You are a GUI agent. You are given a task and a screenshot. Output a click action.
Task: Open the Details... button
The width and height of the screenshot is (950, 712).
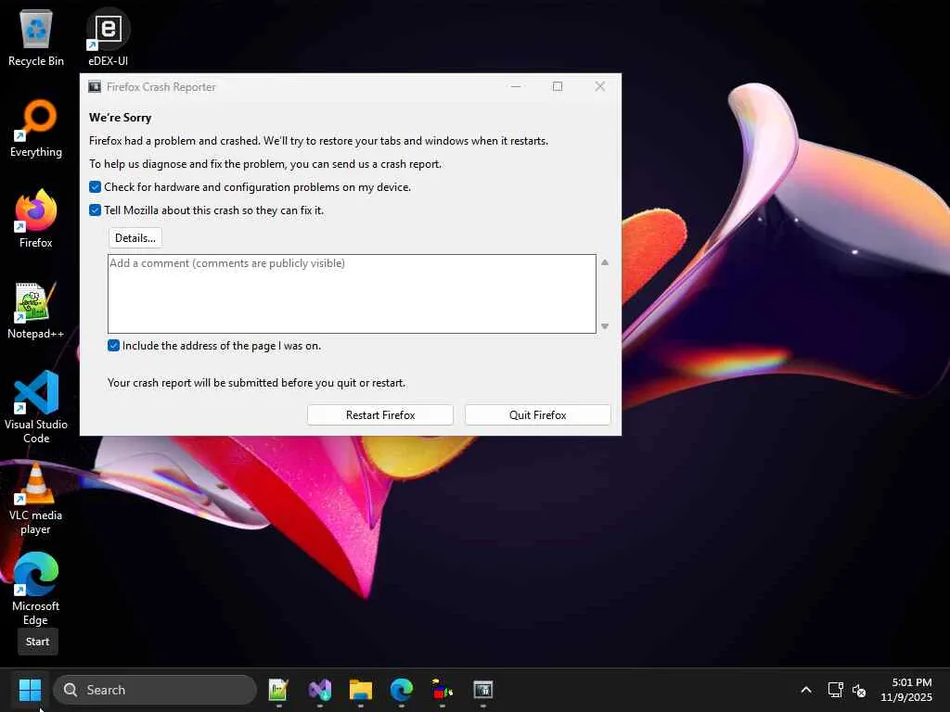point(135,238)
